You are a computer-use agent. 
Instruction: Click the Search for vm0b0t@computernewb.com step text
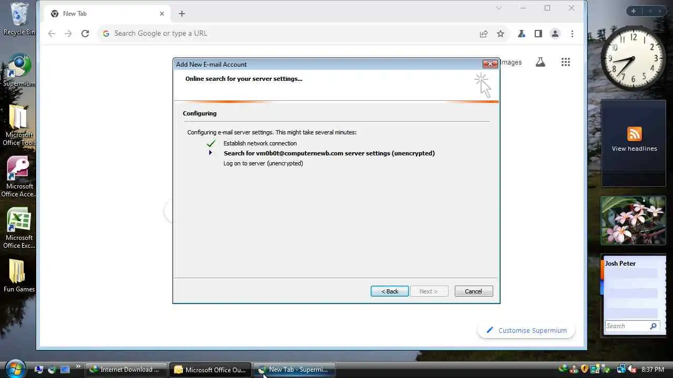[329, 153]
